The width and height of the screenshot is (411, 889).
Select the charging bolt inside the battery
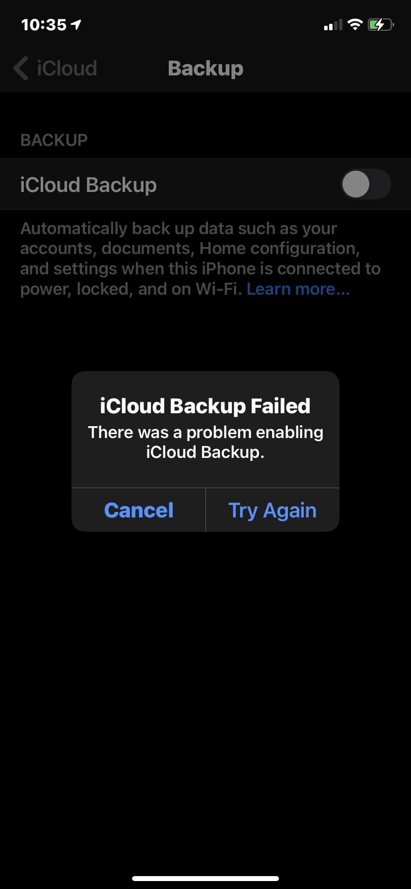coord(379,24)
